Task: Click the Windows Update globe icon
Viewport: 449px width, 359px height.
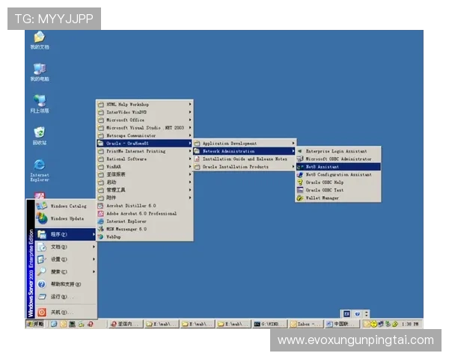Action: 42,218
